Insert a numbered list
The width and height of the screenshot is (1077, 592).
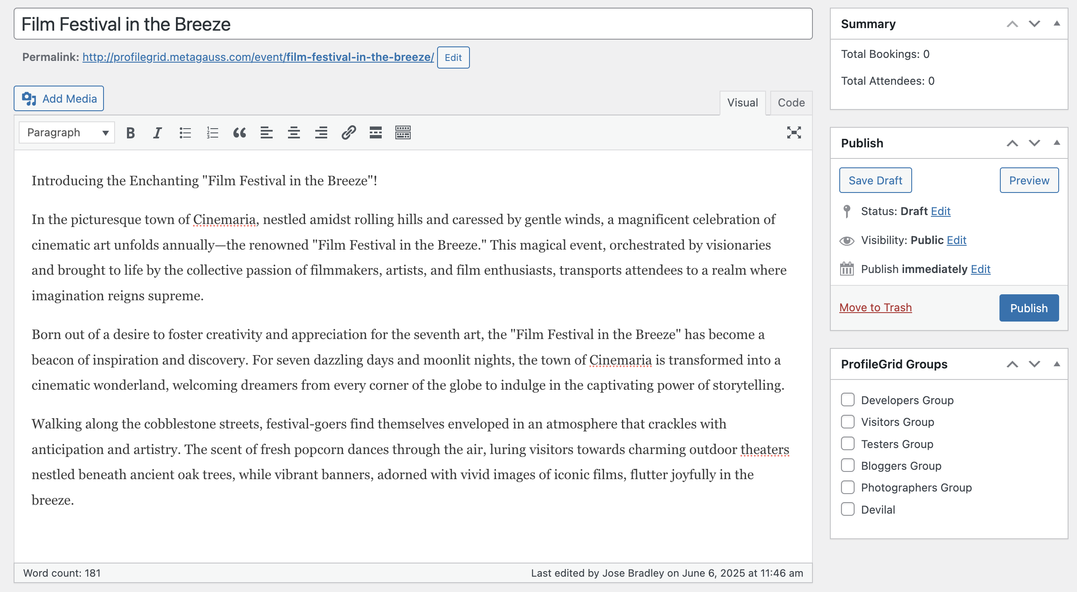coord(212,133)
